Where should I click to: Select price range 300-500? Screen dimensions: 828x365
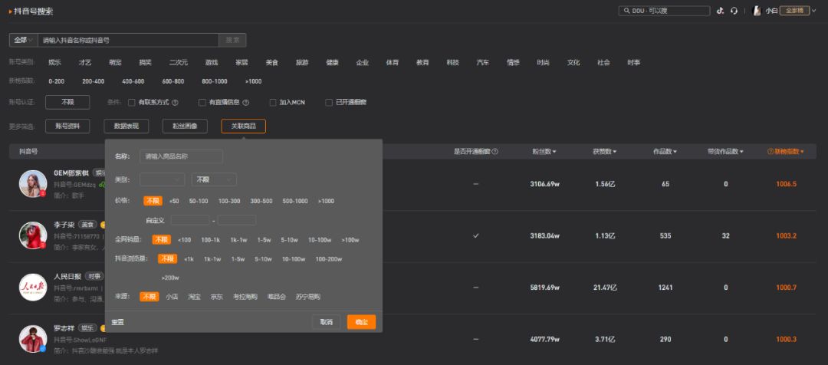click(x=261, y=201)
